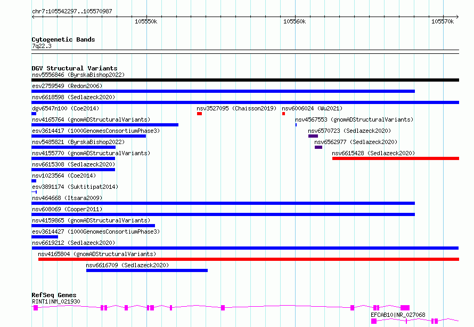This screenshot has width=474, height=327.
Task: Click the nsv4567553 tiny blue marker
Action: pyautogui.click(x=296, y=125)
